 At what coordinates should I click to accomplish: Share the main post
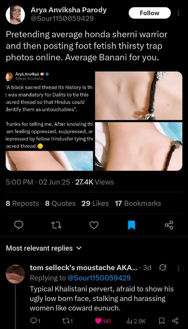[169, 225]
